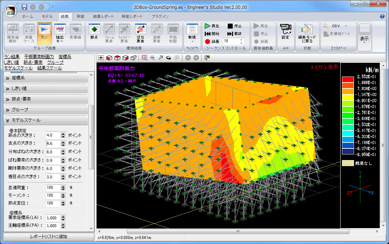Viewport: 389px width, 244px height.
Task: Click the レポートリストに追加 button
Action: [x=46, y=237]
